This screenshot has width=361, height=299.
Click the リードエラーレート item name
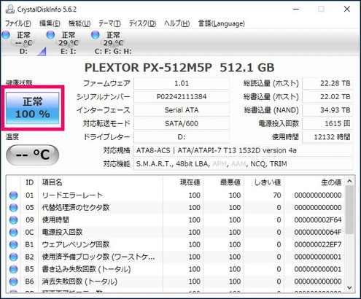coord(72,195)
